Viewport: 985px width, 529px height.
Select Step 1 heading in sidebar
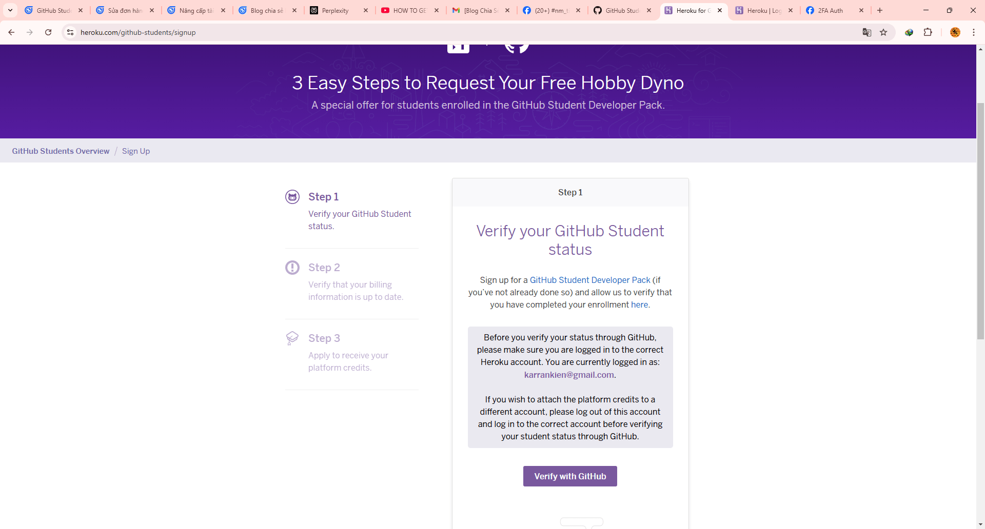click(x=323, y=197)
